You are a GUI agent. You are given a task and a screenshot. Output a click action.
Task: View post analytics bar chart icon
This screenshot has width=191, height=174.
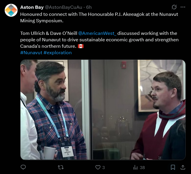click(x=135, y=167)
